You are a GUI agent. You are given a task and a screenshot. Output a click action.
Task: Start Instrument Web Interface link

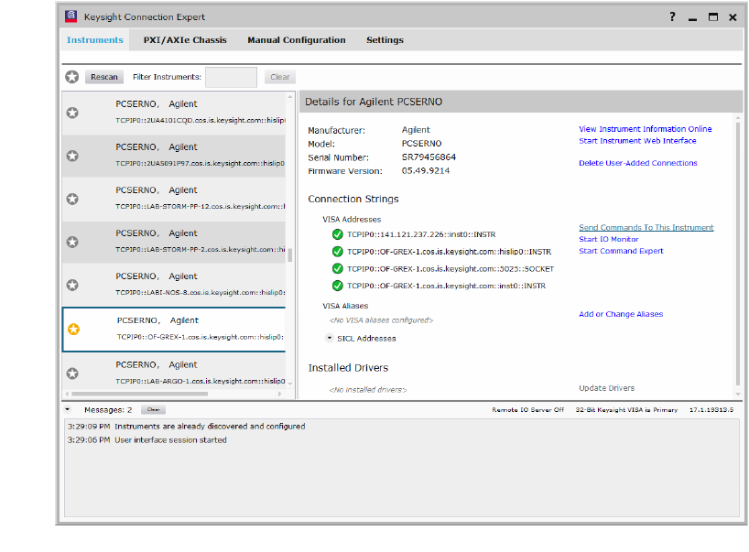point(637,141)
